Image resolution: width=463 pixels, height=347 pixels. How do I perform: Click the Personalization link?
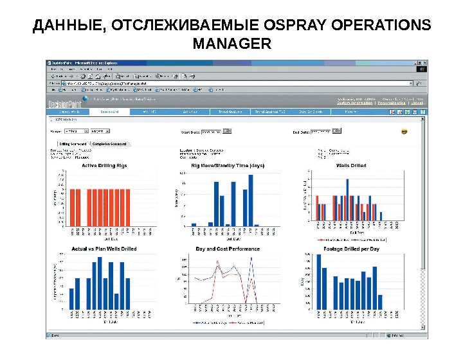(x=392, y=103)
